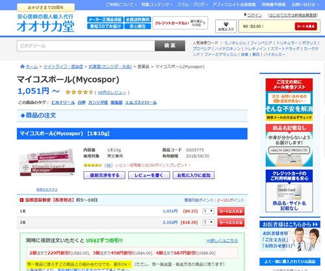Click the 値段交渉をする button
This screenshot has width=325, height=271.
[105, 175]
